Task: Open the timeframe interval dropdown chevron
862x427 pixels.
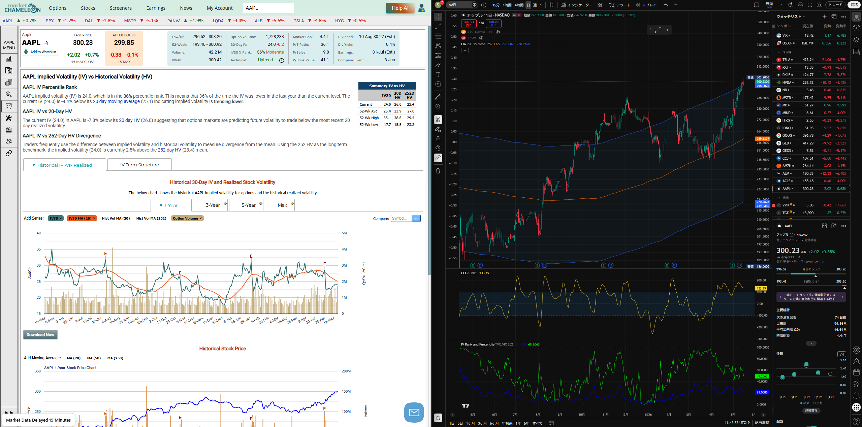Action: 541,5
